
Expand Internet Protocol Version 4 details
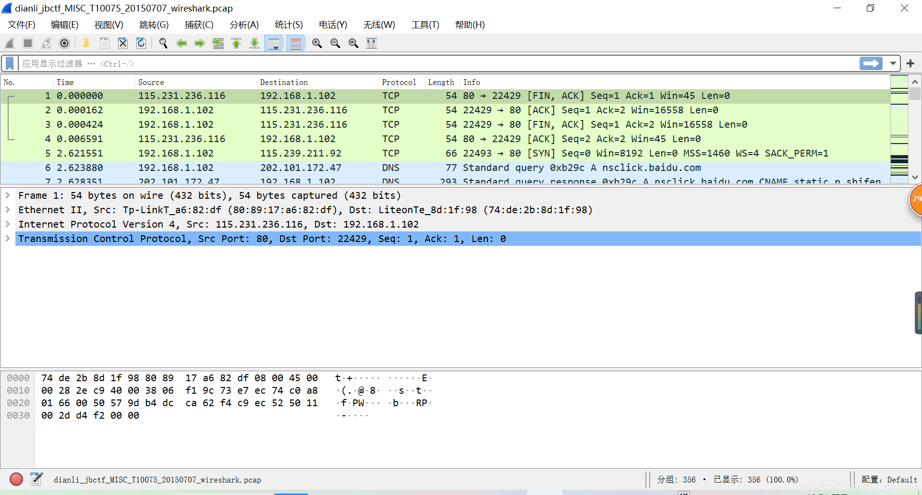8,224
